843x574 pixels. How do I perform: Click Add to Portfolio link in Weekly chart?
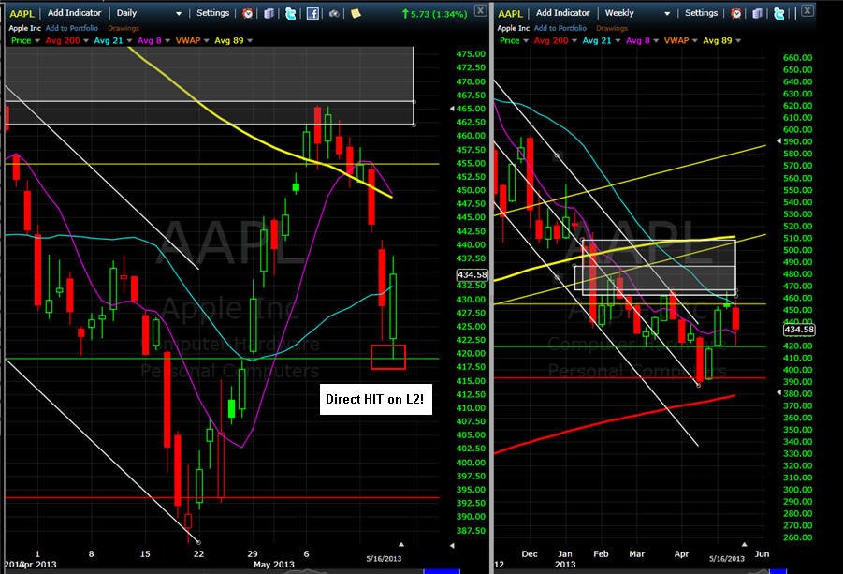click(560, 28)
